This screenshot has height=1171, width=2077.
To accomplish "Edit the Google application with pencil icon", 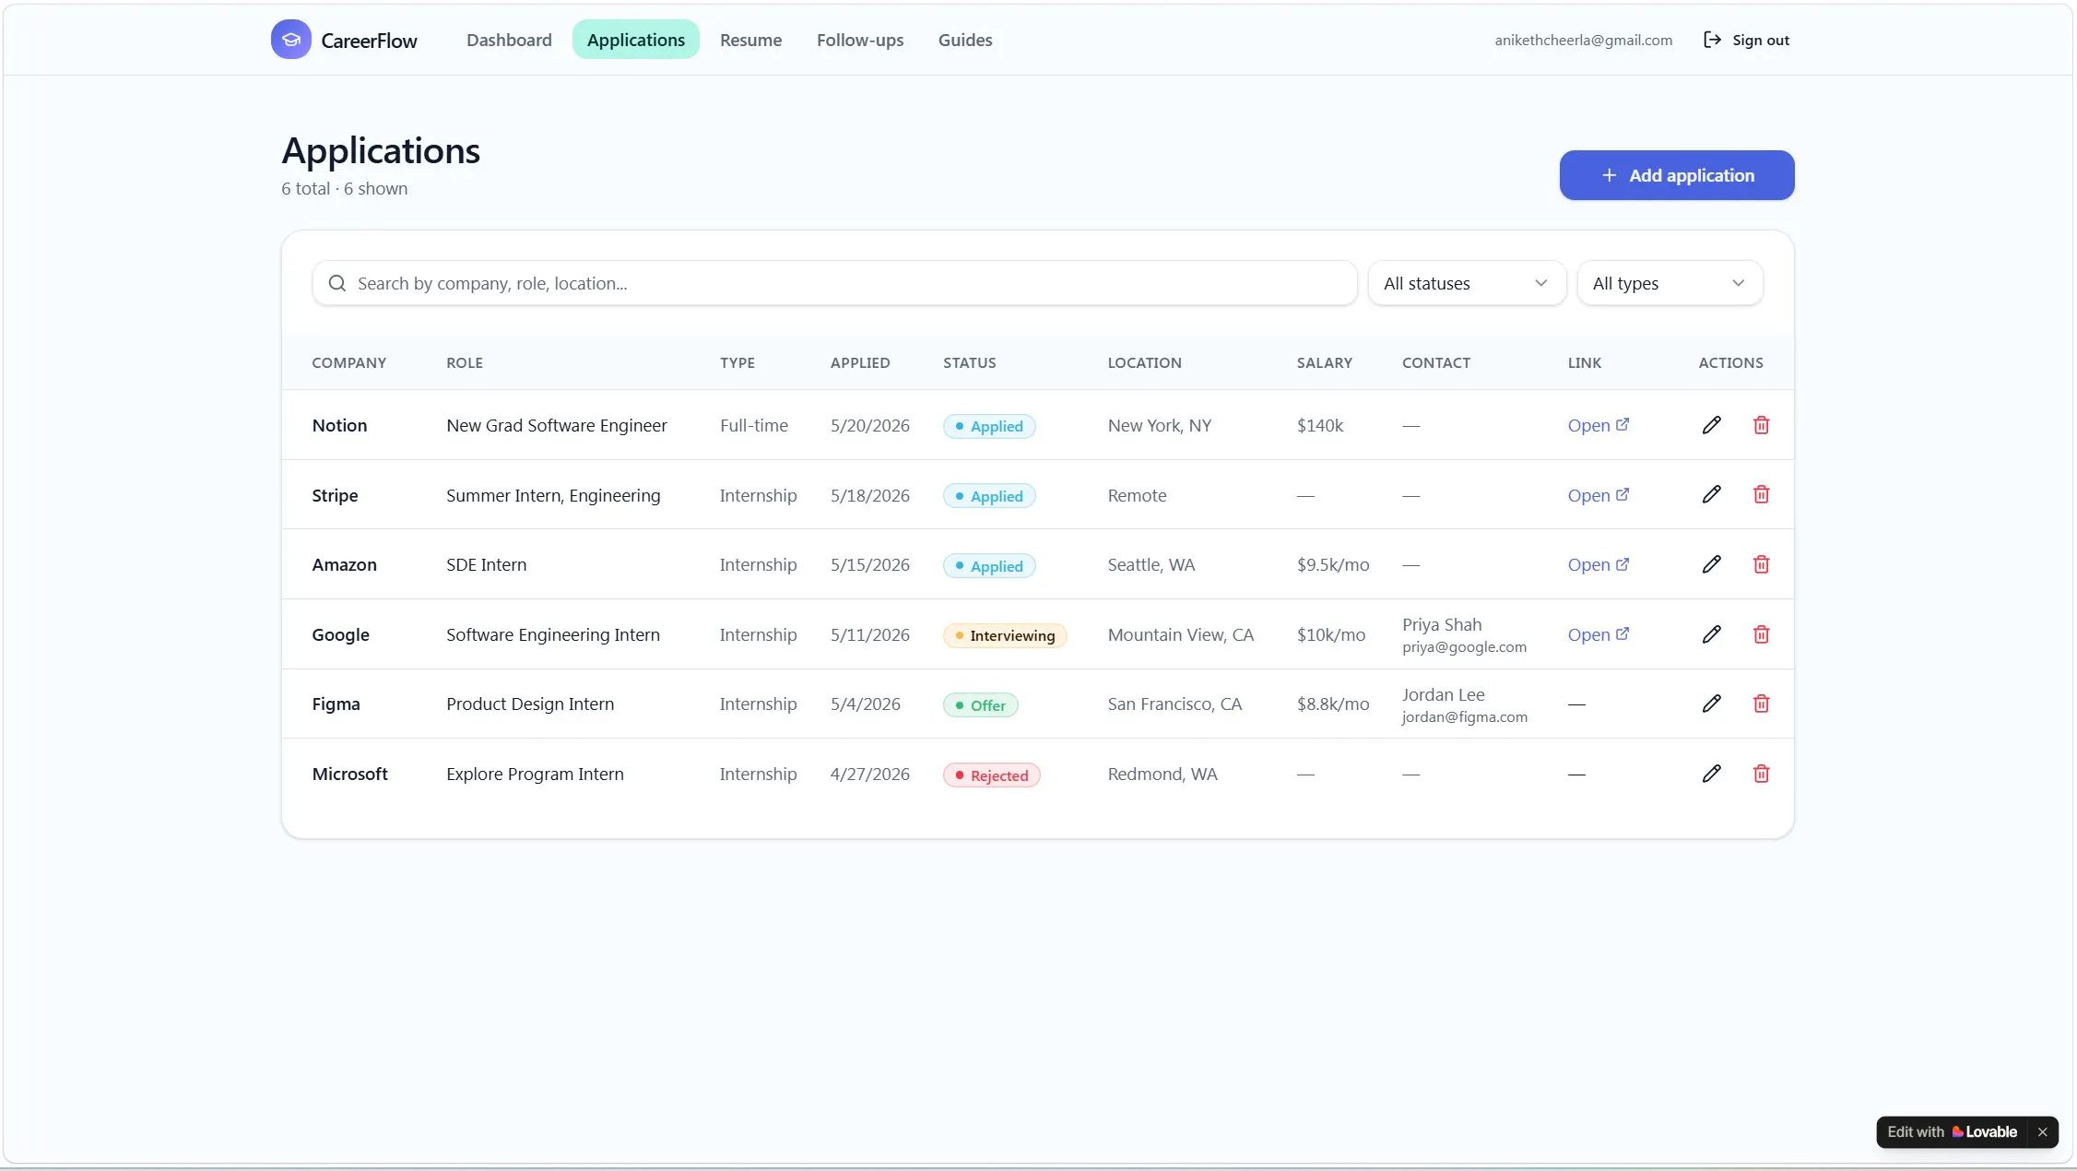I will 1711,634.
